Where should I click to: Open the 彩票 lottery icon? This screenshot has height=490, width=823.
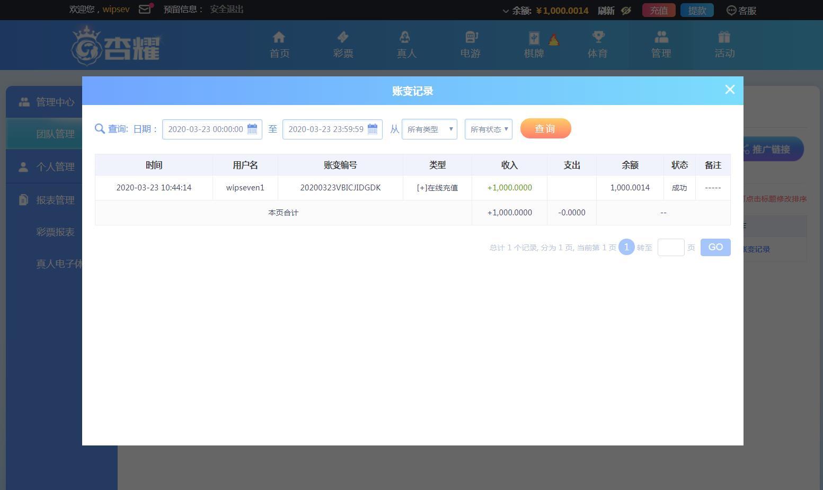[x=343, y=38]
